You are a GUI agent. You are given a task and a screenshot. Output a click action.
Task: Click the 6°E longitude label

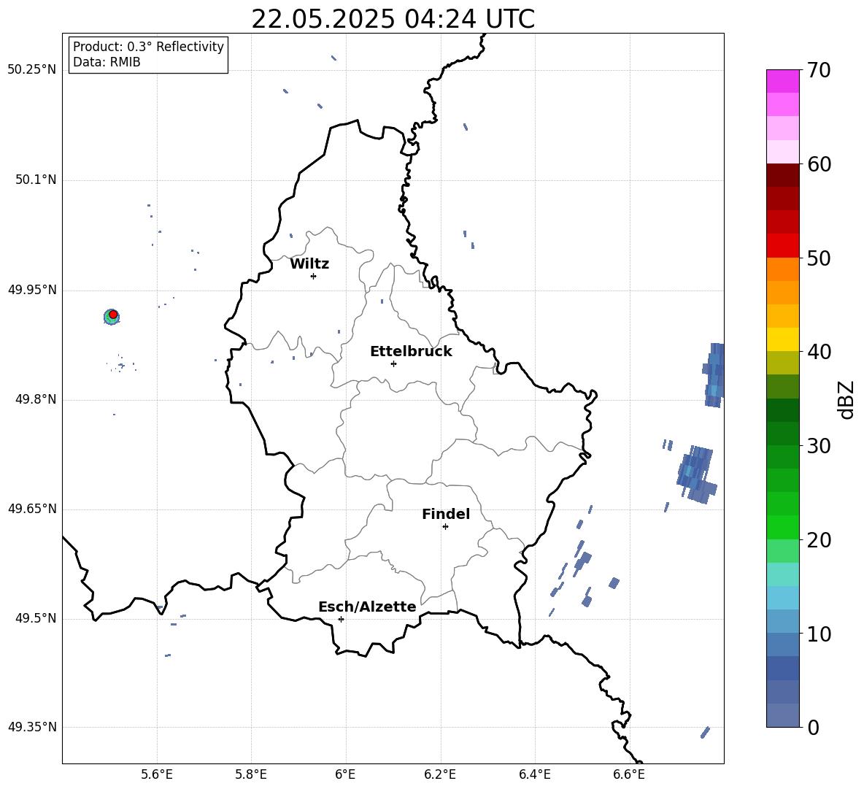click(345, 774)
